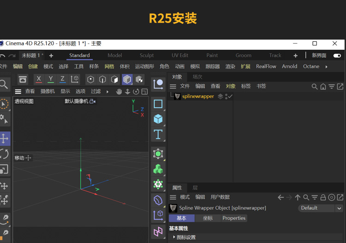Screen dimensions: 346x243
Task: Add a Cube primitive object
Action: click(x=158, y=119)
